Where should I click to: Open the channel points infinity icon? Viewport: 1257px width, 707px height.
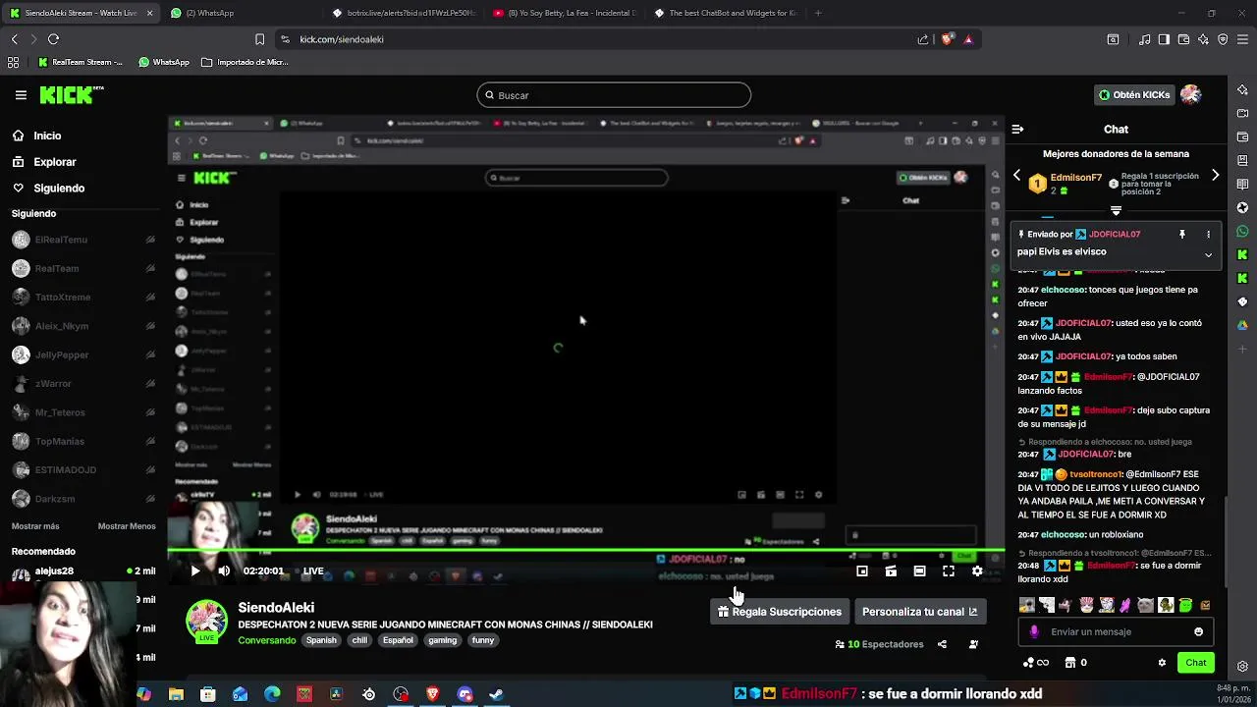pyautogui.click(x=1036, y=663)
